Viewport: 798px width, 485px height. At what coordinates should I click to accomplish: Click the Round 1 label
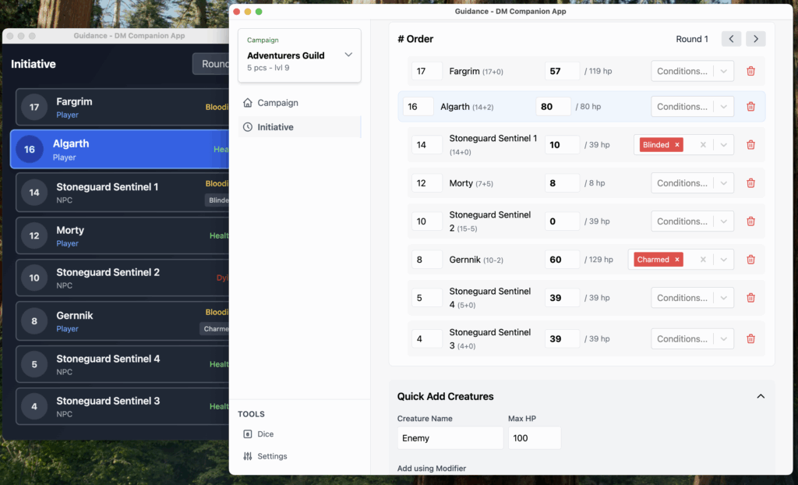692,39
